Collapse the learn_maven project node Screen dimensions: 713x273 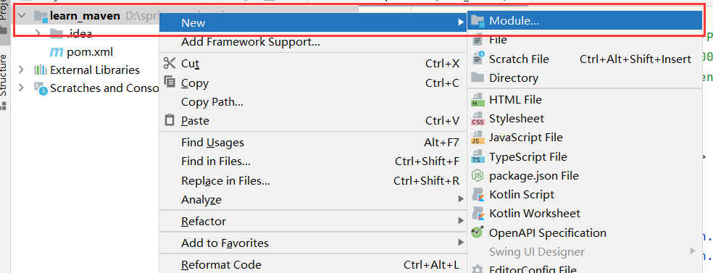point(21,16)
